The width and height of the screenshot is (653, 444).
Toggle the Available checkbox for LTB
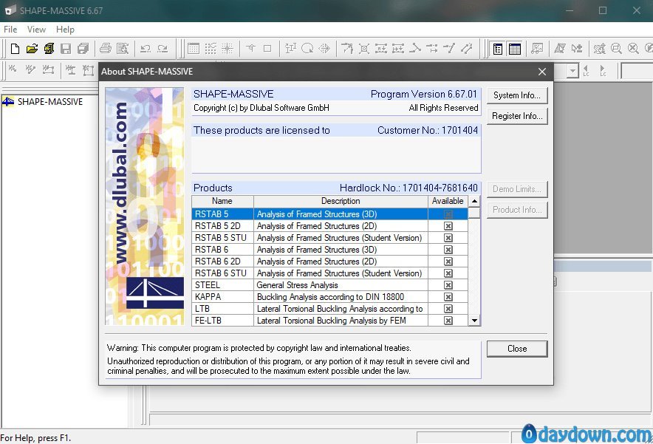click(448, 309)
